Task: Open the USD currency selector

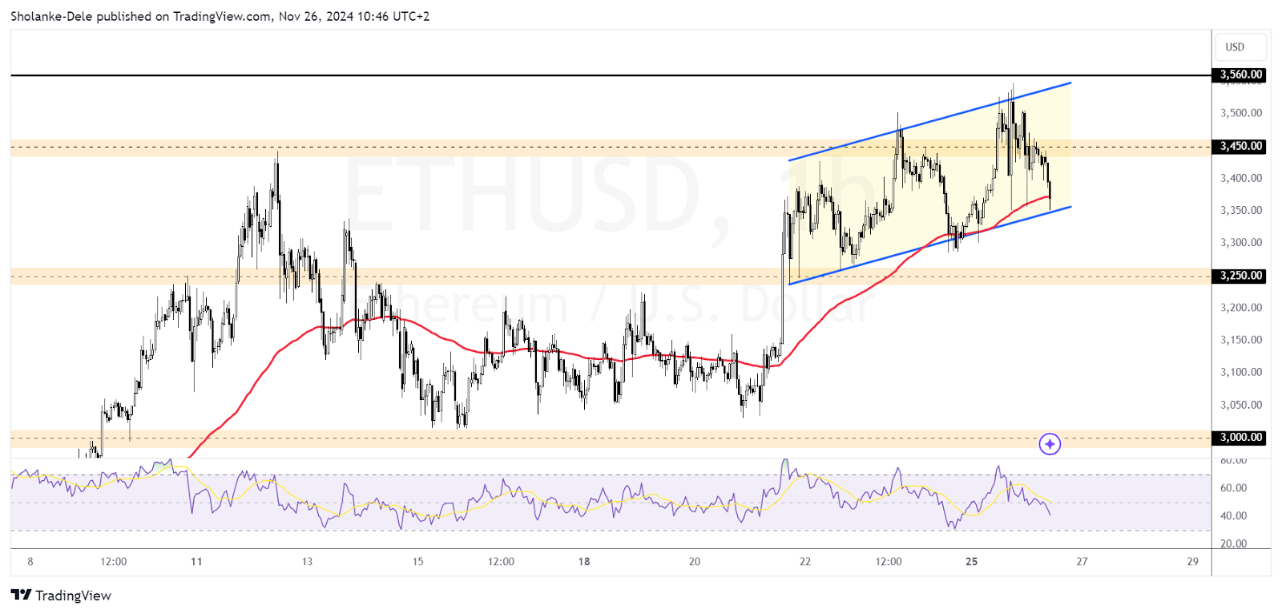Action: pos(1240,47)
